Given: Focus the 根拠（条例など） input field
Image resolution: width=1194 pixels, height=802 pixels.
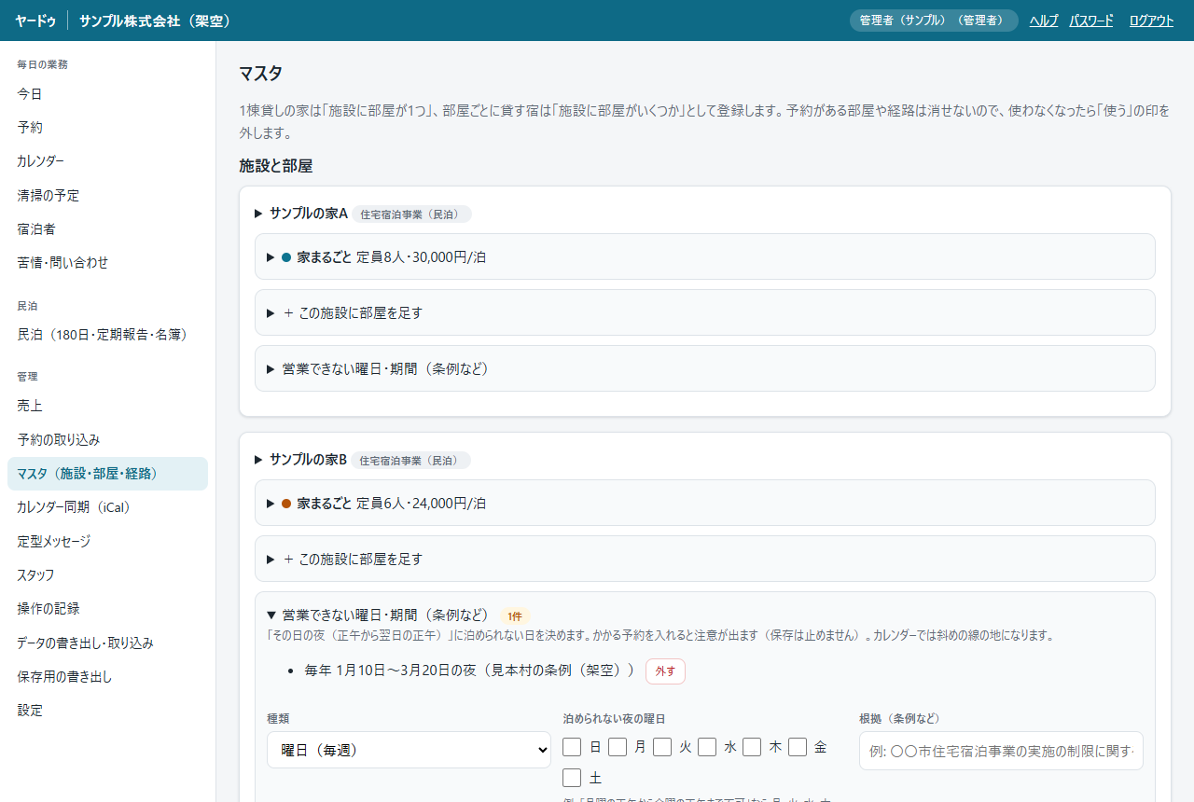Looking at the screenshot, I should click(x=1001, y=751).
